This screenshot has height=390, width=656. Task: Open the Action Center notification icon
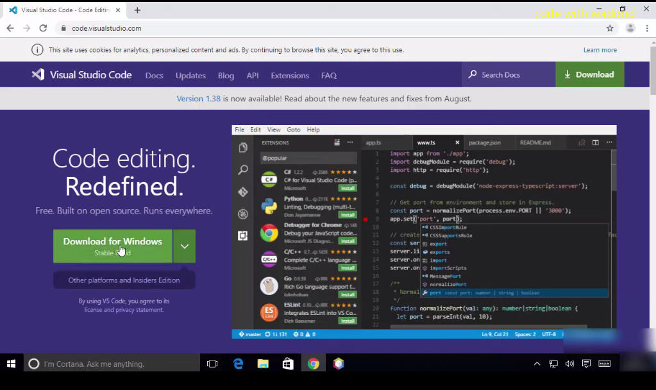[x=587, y=364]
